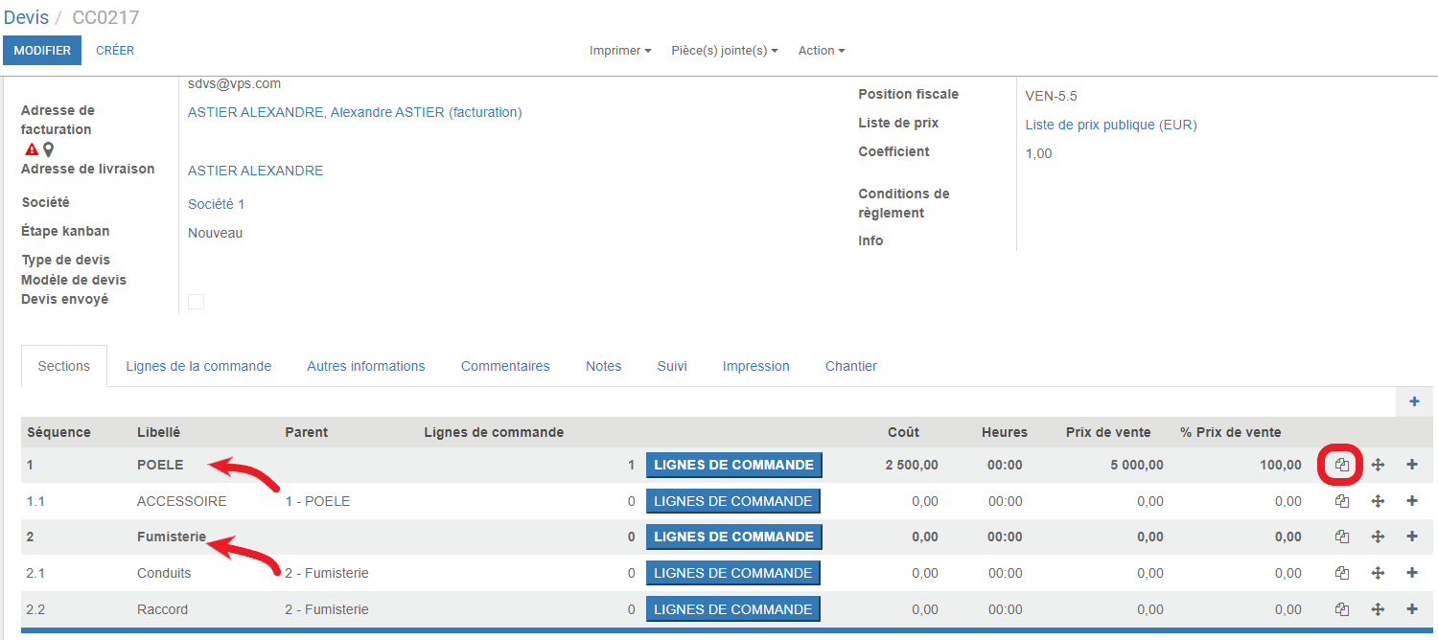Click move icon on ACCESSOIRE row
1438x640 pixels.
click(x=1378, y=501)
